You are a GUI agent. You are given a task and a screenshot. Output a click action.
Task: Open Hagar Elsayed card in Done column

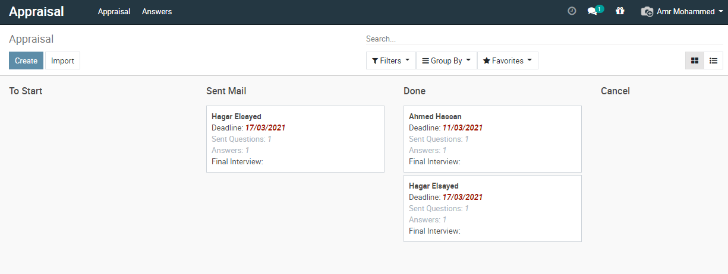tap(493, 209)
